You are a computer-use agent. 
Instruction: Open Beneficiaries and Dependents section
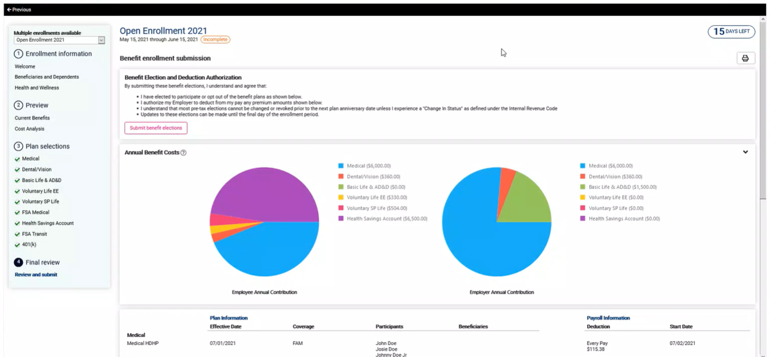47,77
